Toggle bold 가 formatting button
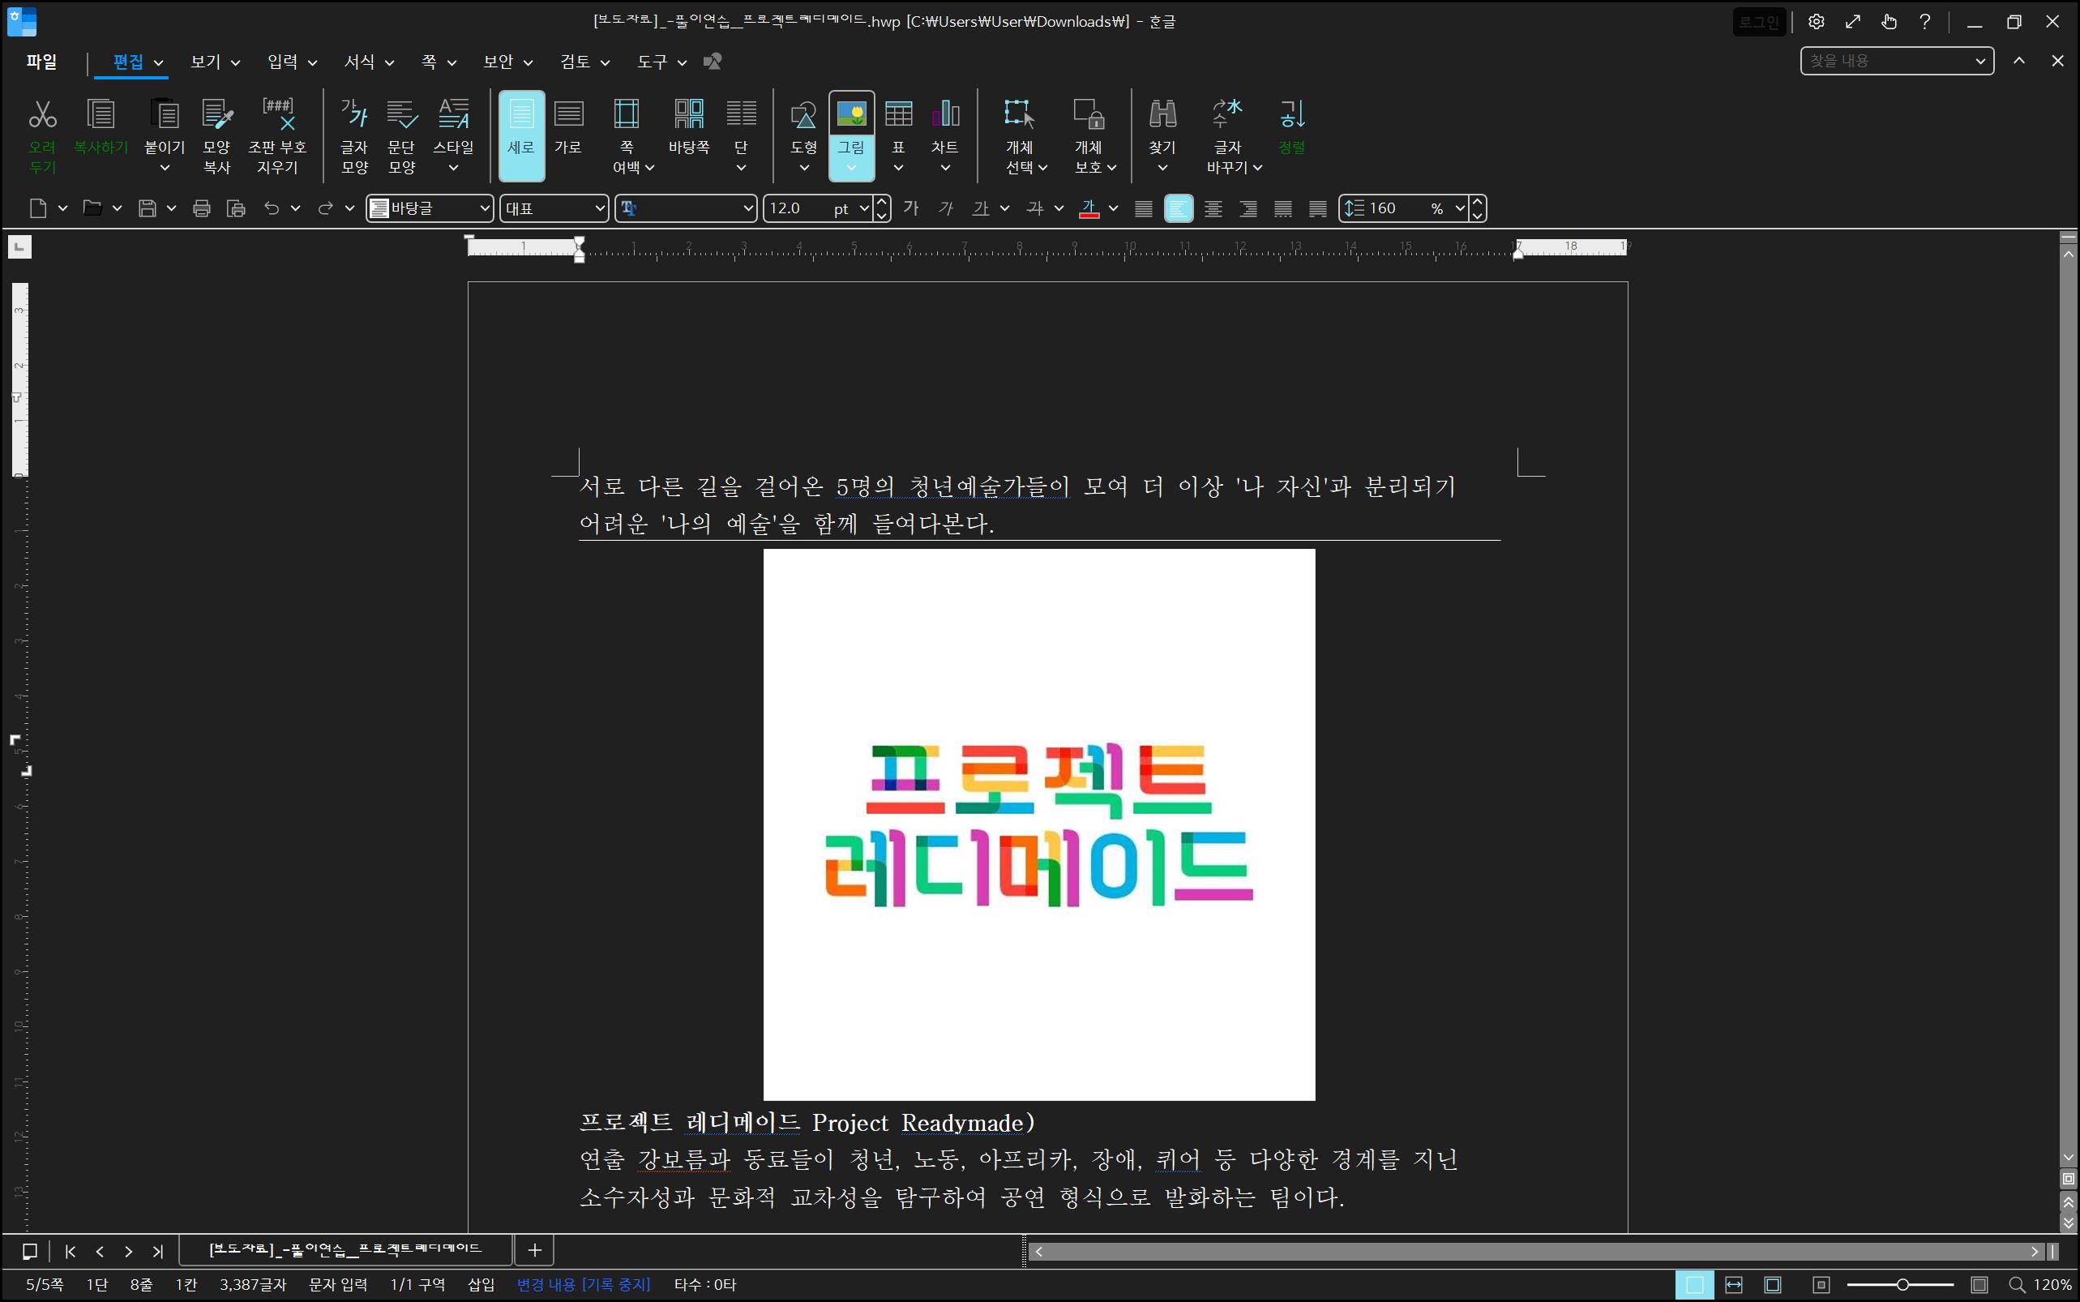Image resolution: width=2080 pixels, height=1302 pixels. pyautogui.click(x=911, y=208)
